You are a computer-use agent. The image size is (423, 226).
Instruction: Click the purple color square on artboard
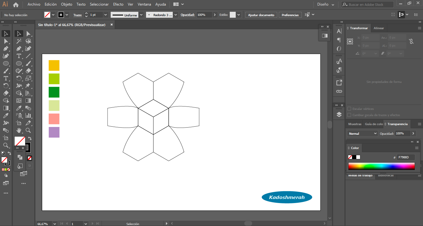(54, 132)
